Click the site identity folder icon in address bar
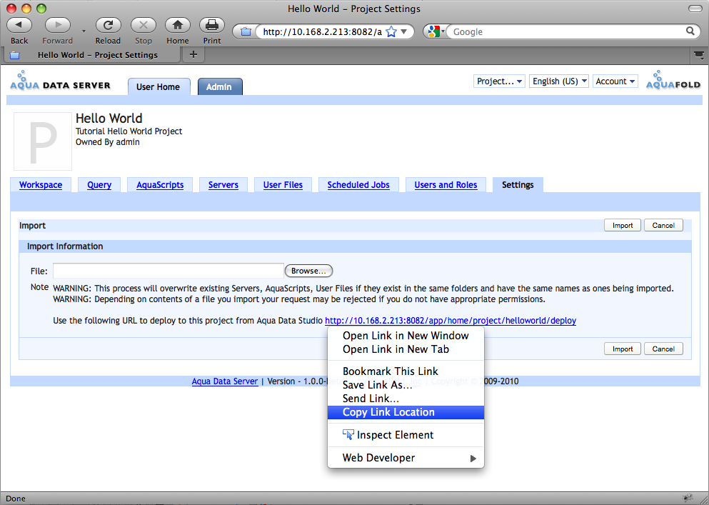 tap(246, 31)
